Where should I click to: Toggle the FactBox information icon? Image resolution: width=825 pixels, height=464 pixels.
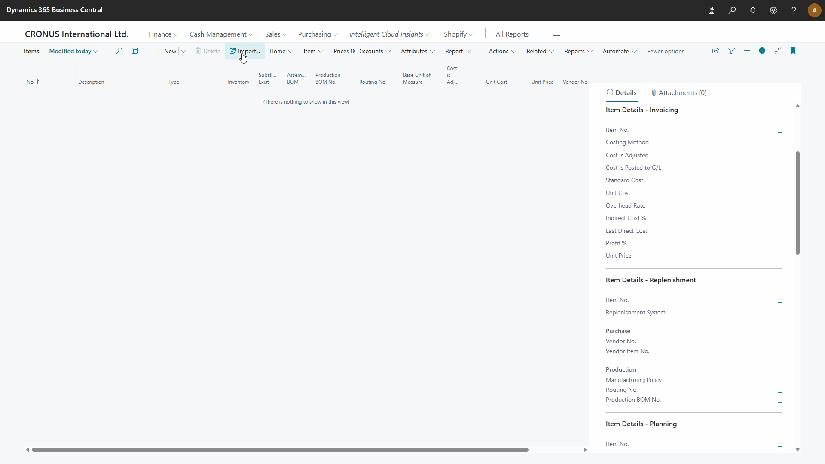point(762,51)
